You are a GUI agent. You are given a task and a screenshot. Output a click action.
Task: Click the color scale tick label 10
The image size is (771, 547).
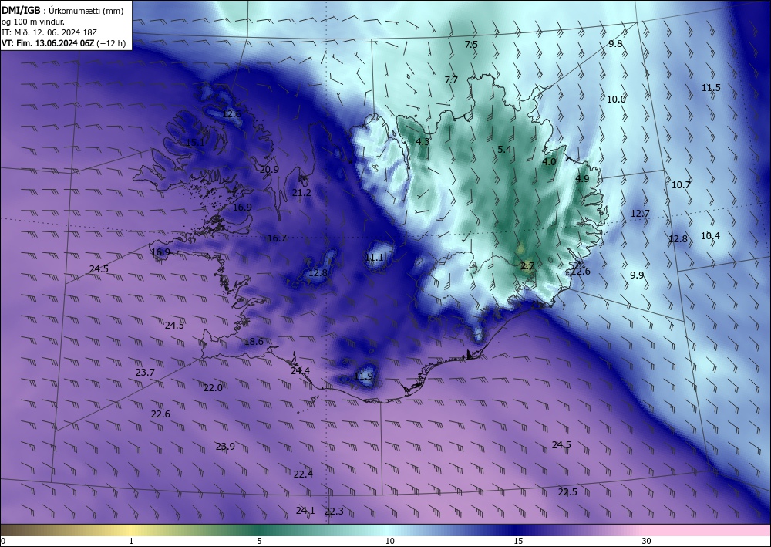point(389,542)
